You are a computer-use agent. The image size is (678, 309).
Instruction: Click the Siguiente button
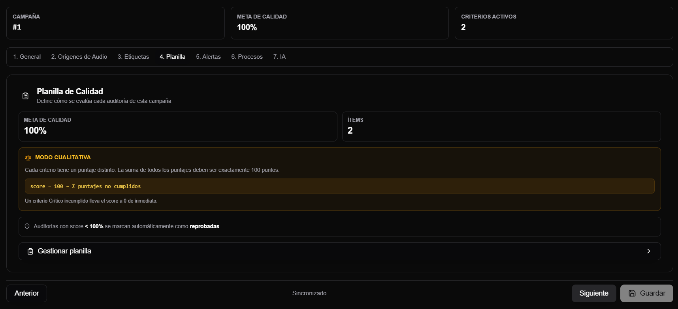[x=594, y=293]
